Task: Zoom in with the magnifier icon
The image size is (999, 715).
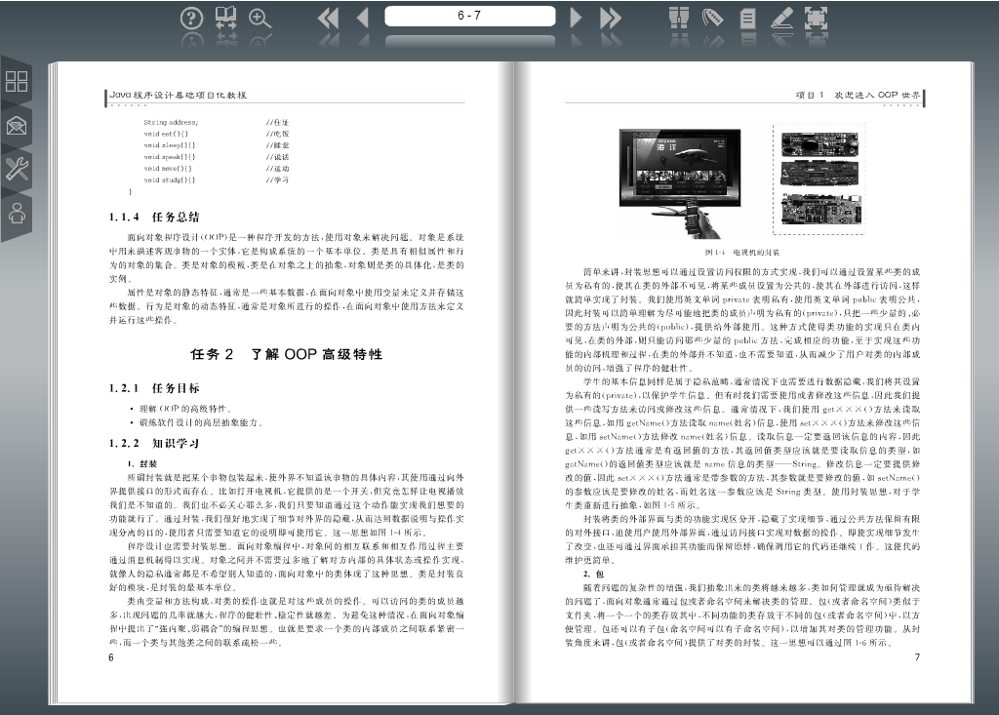Action: point(260,18)
